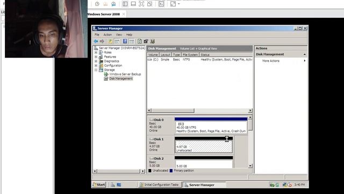This screenshot has height=194, width=344.
Task: Open the View menu
Action: 119,34
